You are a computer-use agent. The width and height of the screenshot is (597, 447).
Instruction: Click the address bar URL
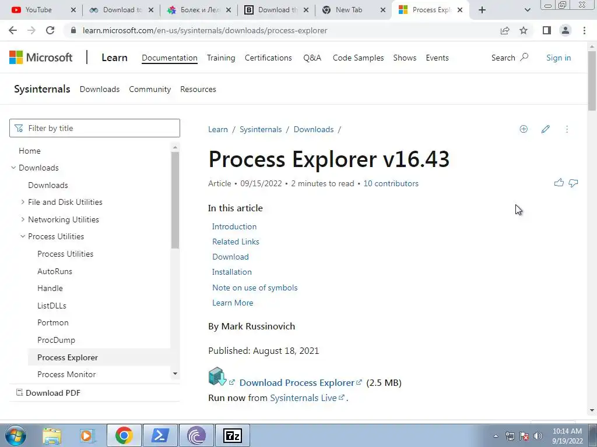[205, 30]
